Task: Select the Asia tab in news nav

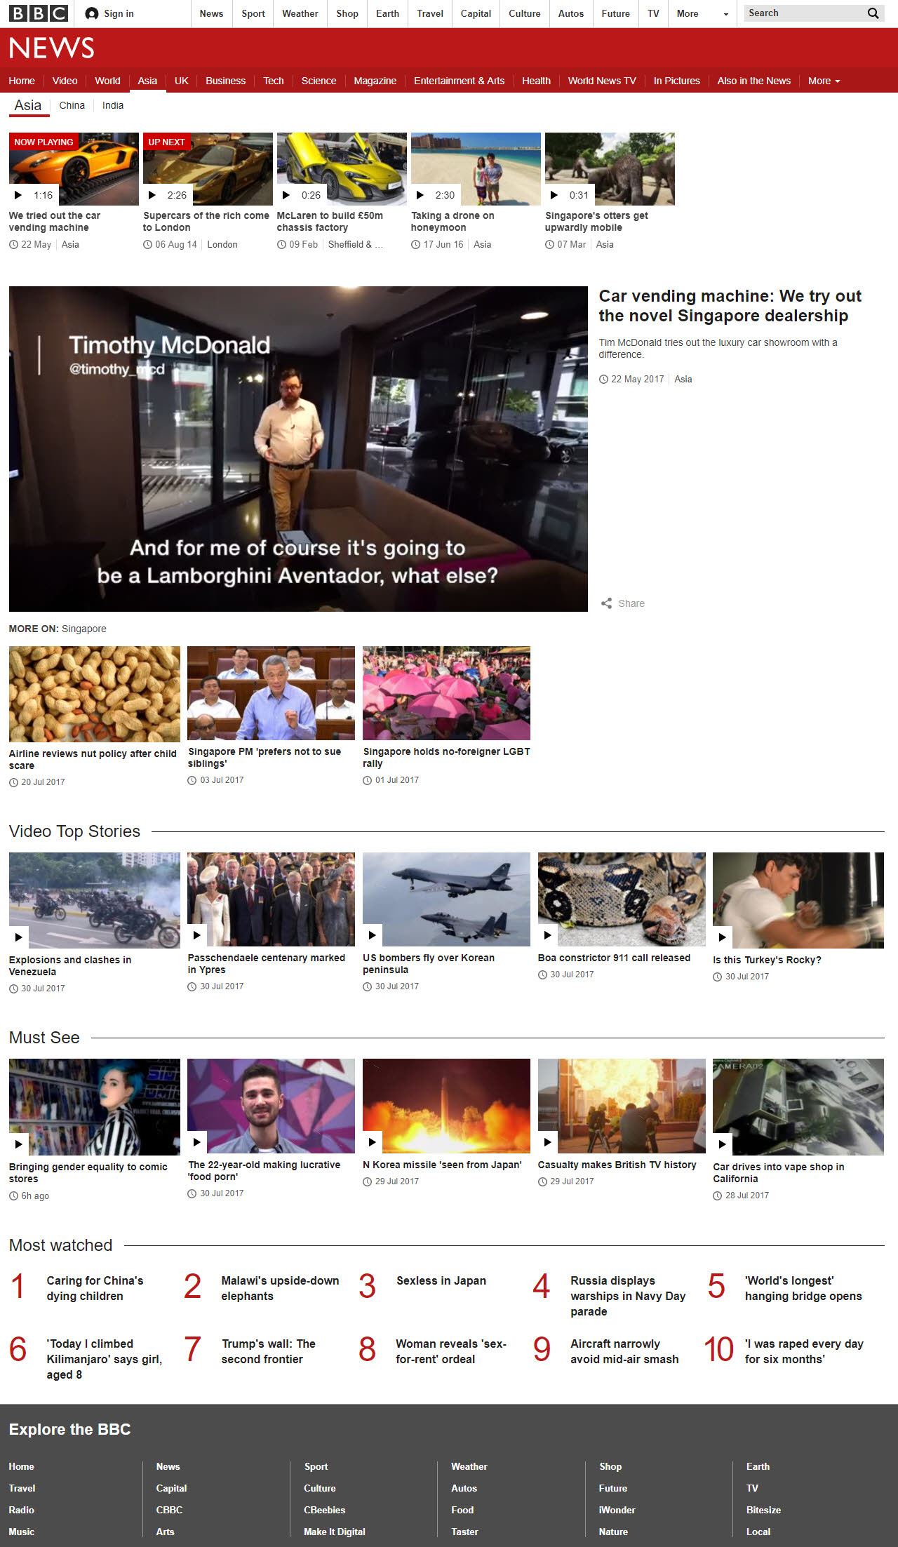Action: click(147, 81)
